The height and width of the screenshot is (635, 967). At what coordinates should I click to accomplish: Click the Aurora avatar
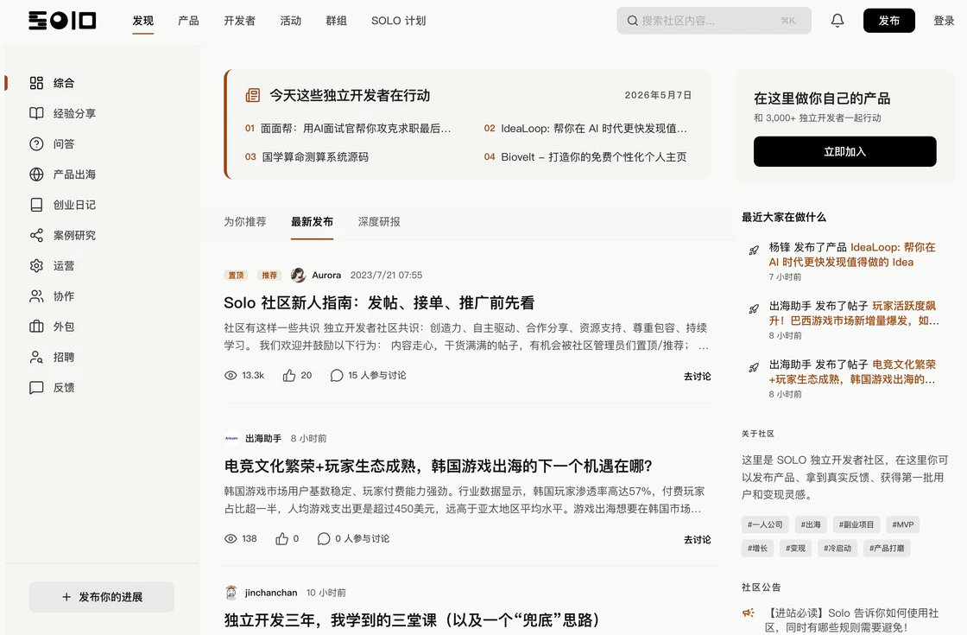pyautogui.click(x=298, y=276)
